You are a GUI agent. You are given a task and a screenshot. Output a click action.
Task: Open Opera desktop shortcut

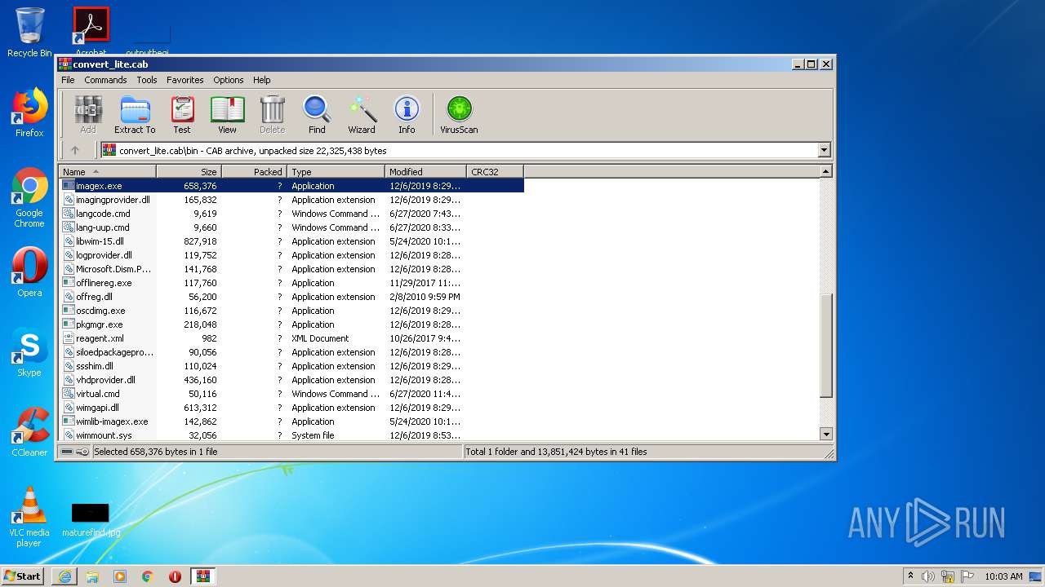tap(29, 272)
